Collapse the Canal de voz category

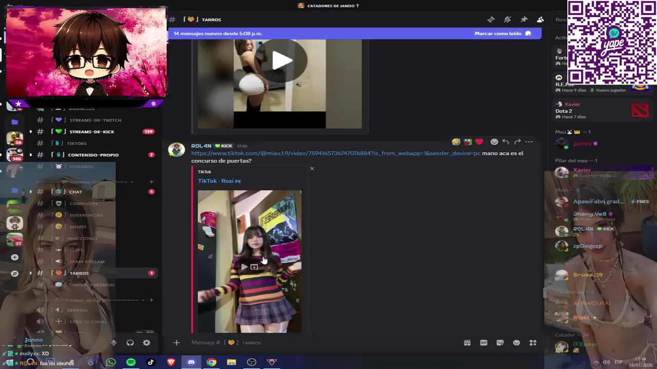coord(143,300)
